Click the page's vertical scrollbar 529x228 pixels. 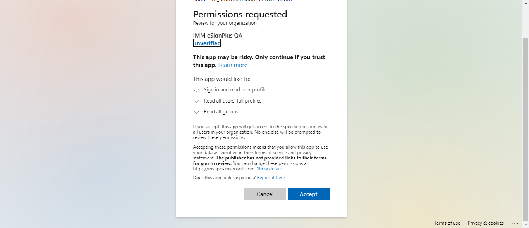(526, 116)
